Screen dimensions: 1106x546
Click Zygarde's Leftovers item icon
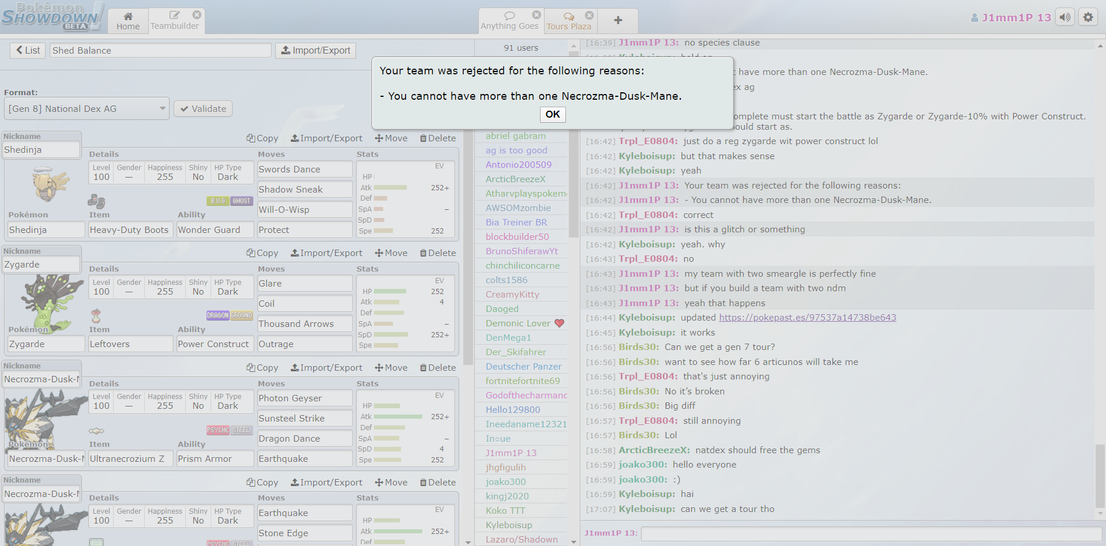[96, 316]
